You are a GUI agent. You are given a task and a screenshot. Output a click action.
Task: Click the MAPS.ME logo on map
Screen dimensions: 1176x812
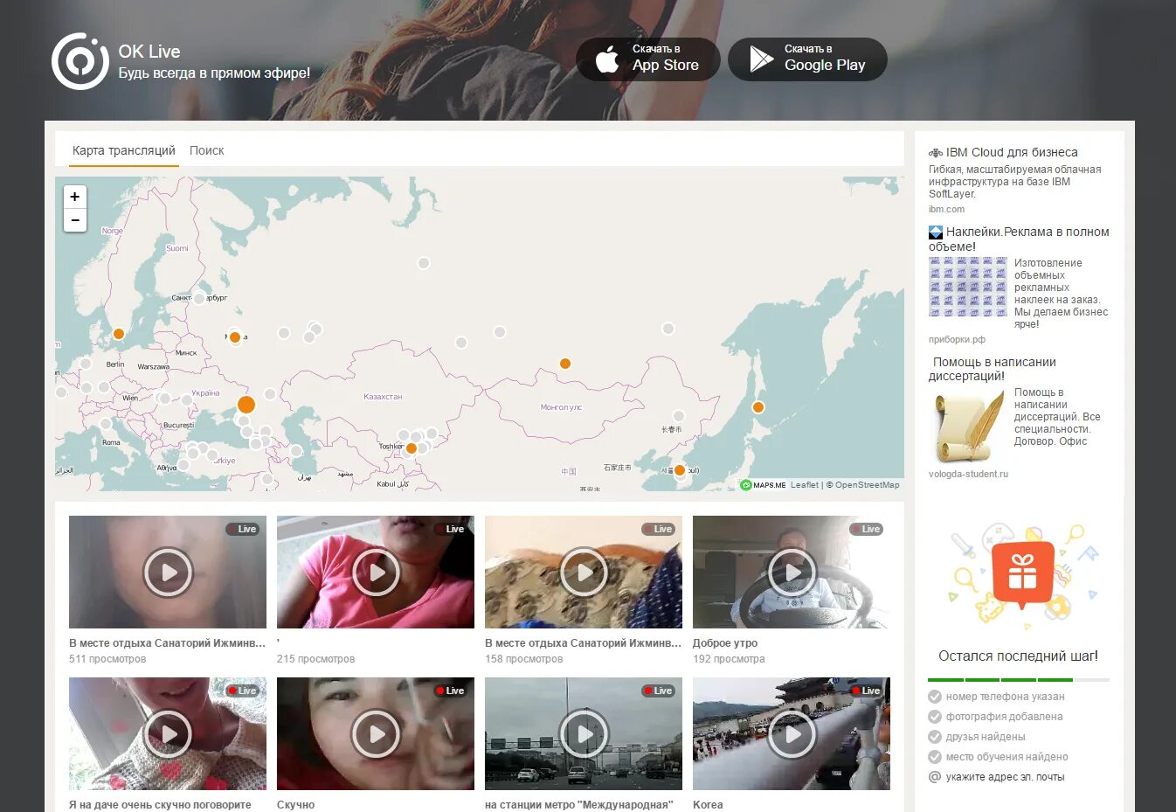coord(764,485)
